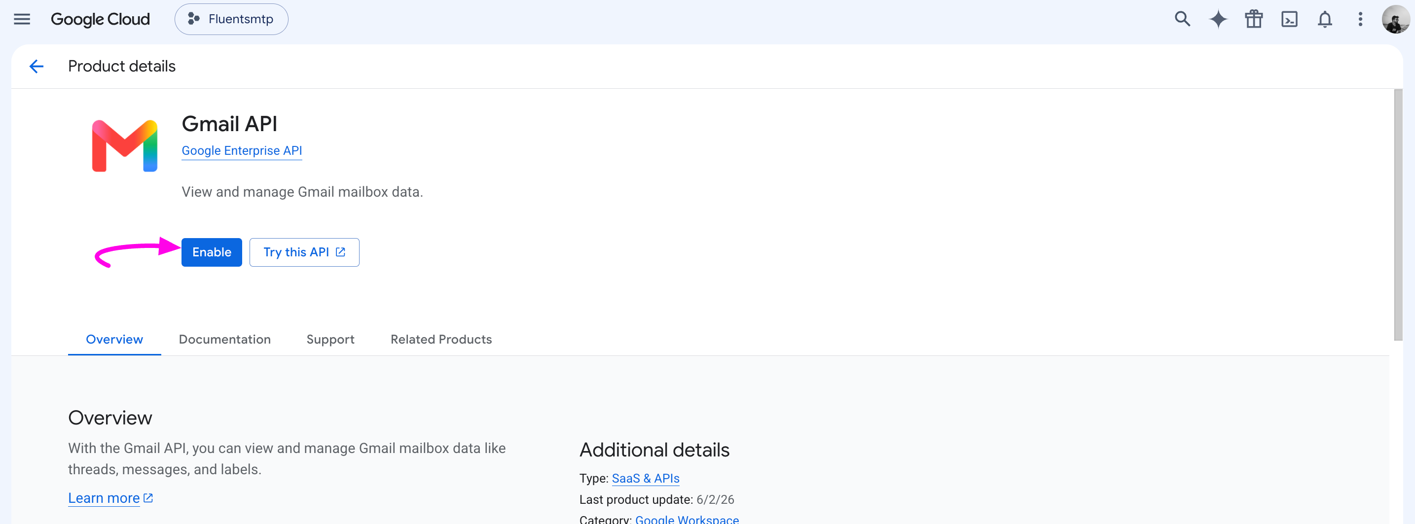Select the Overview tab

coord(114,340)
